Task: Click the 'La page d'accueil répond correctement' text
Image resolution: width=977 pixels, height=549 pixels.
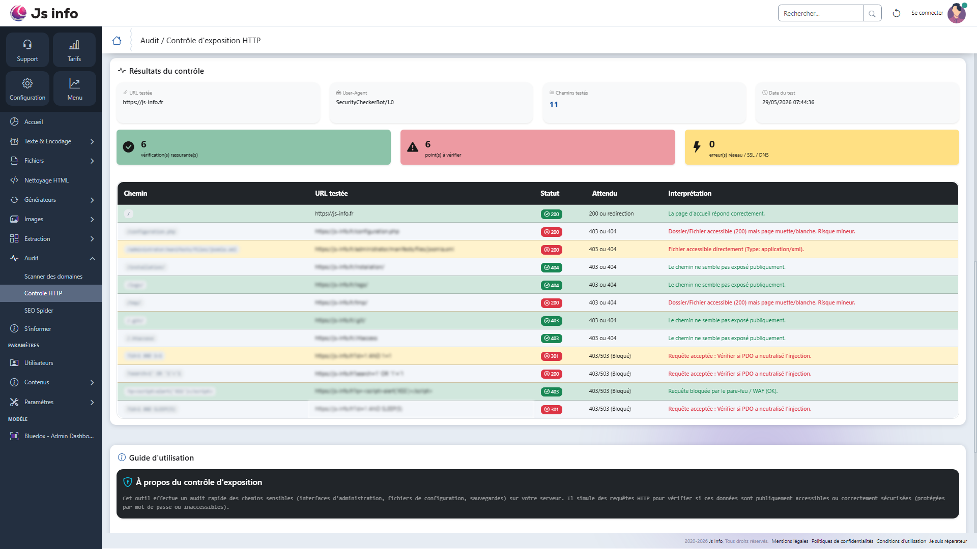Action: click(716, 214)
